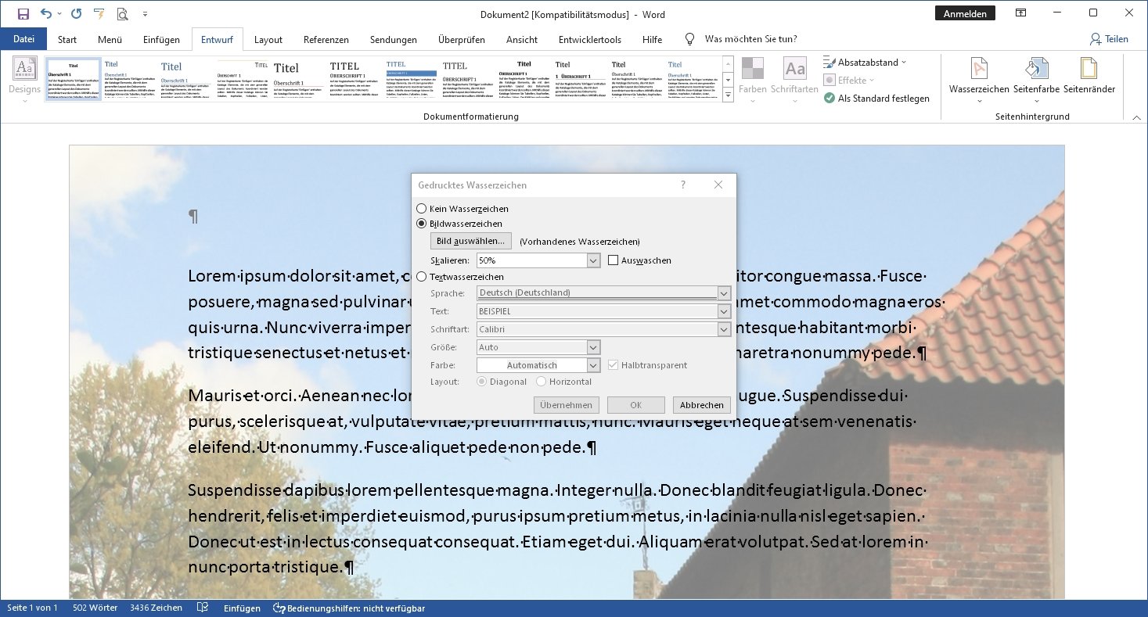Open the Wasserzeichen watermark menu
Screen dimensions: 1148x617
click(978, 78)
